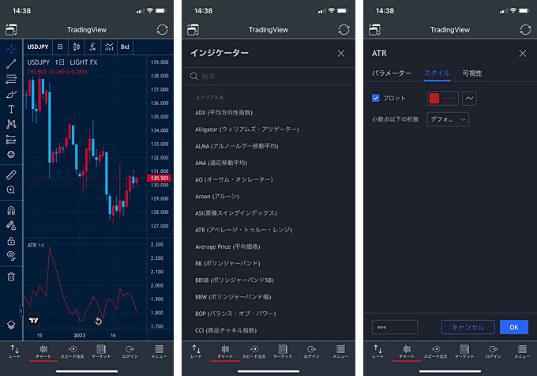Open the indicator templates chart icon

coord(109,47)
